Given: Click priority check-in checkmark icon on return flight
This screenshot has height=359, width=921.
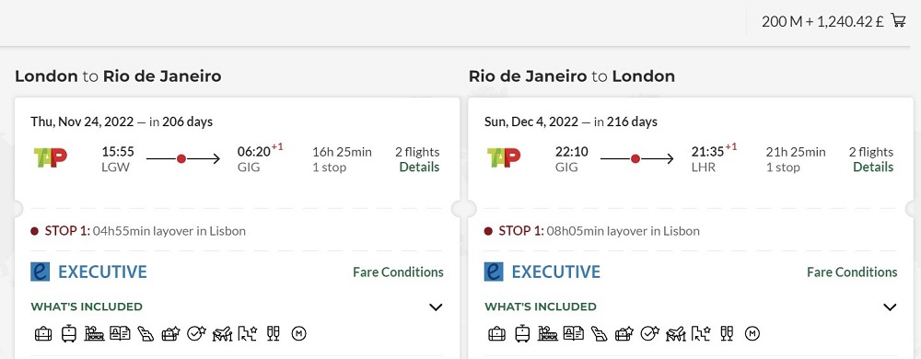Looking at the screenshot, I should click(649, 334).
